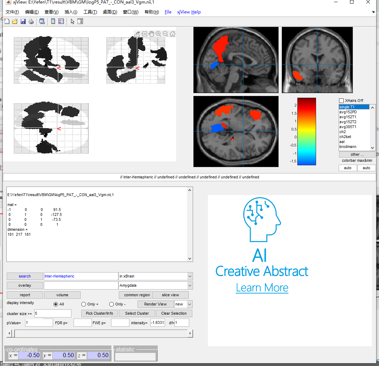Screen dimensions: 379x366
Task: Click the pValue input field
Action: [39, 323]
